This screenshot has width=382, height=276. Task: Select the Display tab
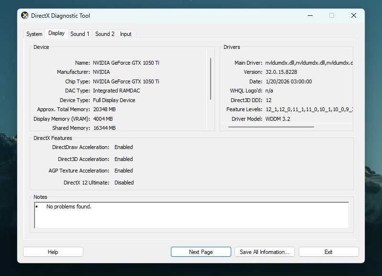(x=56, y=33)
